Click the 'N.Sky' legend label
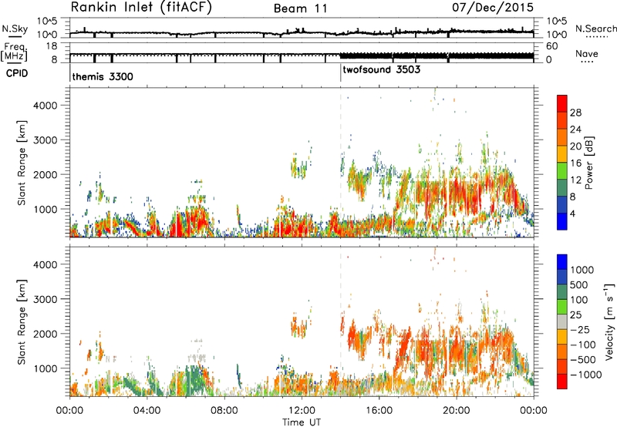 [x=15, y=29]
